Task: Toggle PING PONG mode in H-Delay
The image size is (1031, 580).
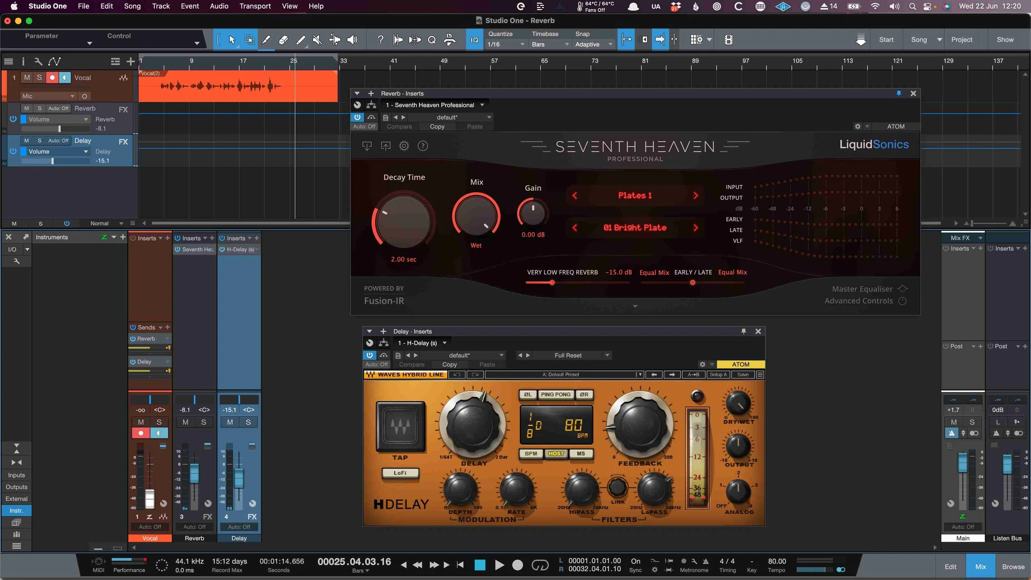Action: (556, 394)
